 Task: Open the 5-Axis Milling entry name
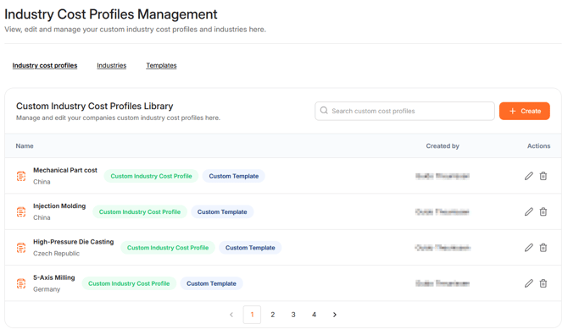tap(54, 277)
